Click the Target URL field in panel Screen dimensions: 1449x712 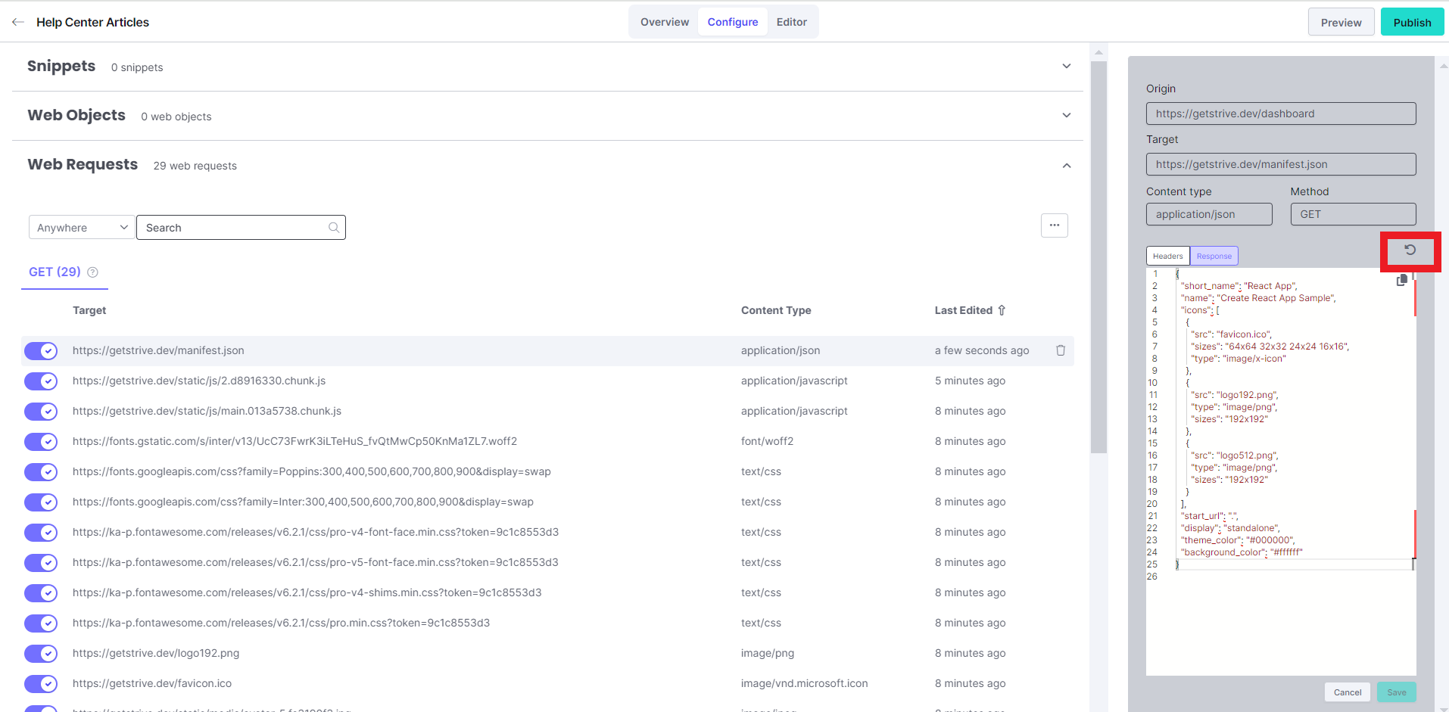[x=1280, y=164]
